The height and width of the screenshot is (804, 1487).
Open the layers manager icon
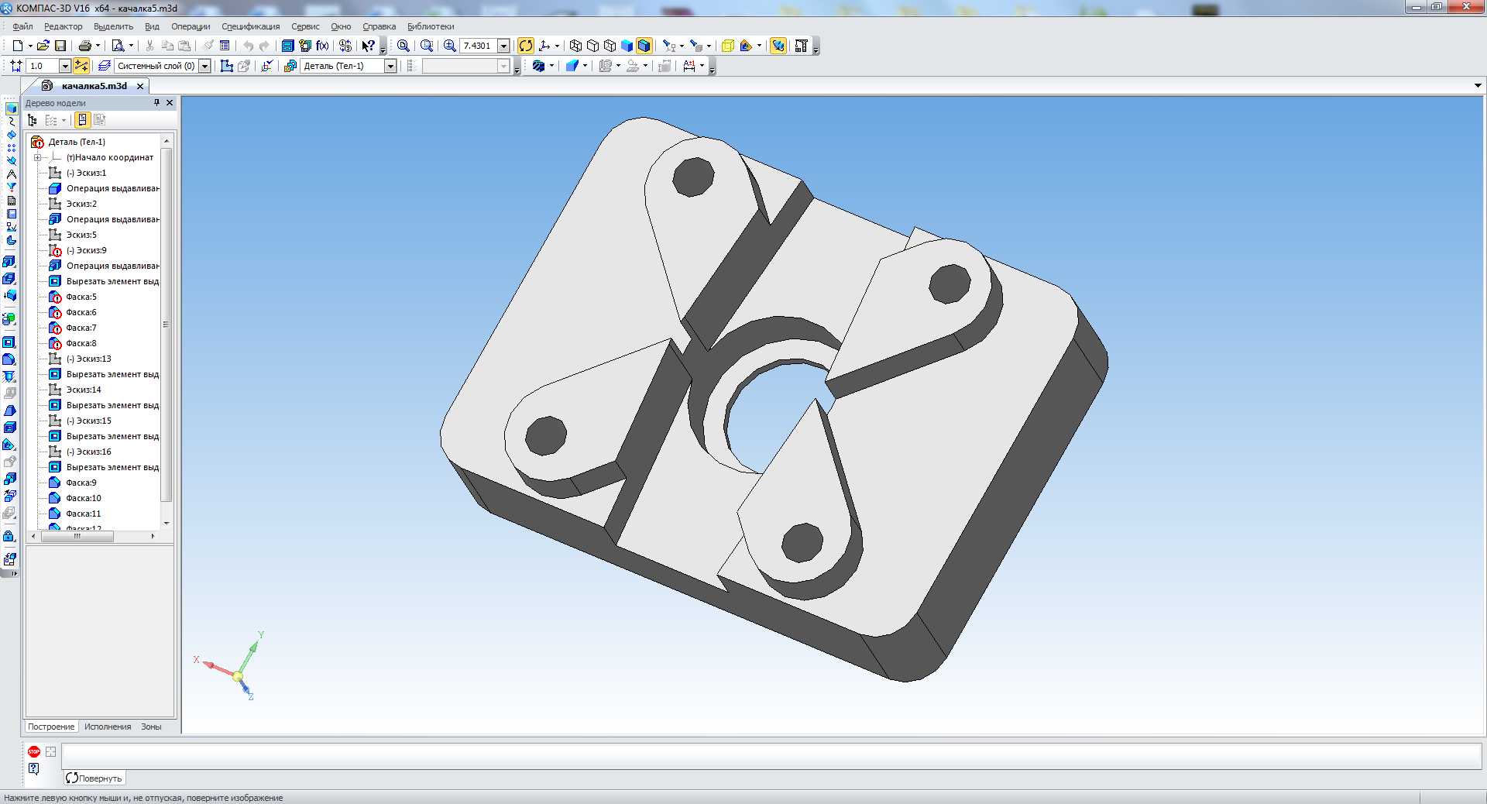pyautogui.click(x=105, y=66)
